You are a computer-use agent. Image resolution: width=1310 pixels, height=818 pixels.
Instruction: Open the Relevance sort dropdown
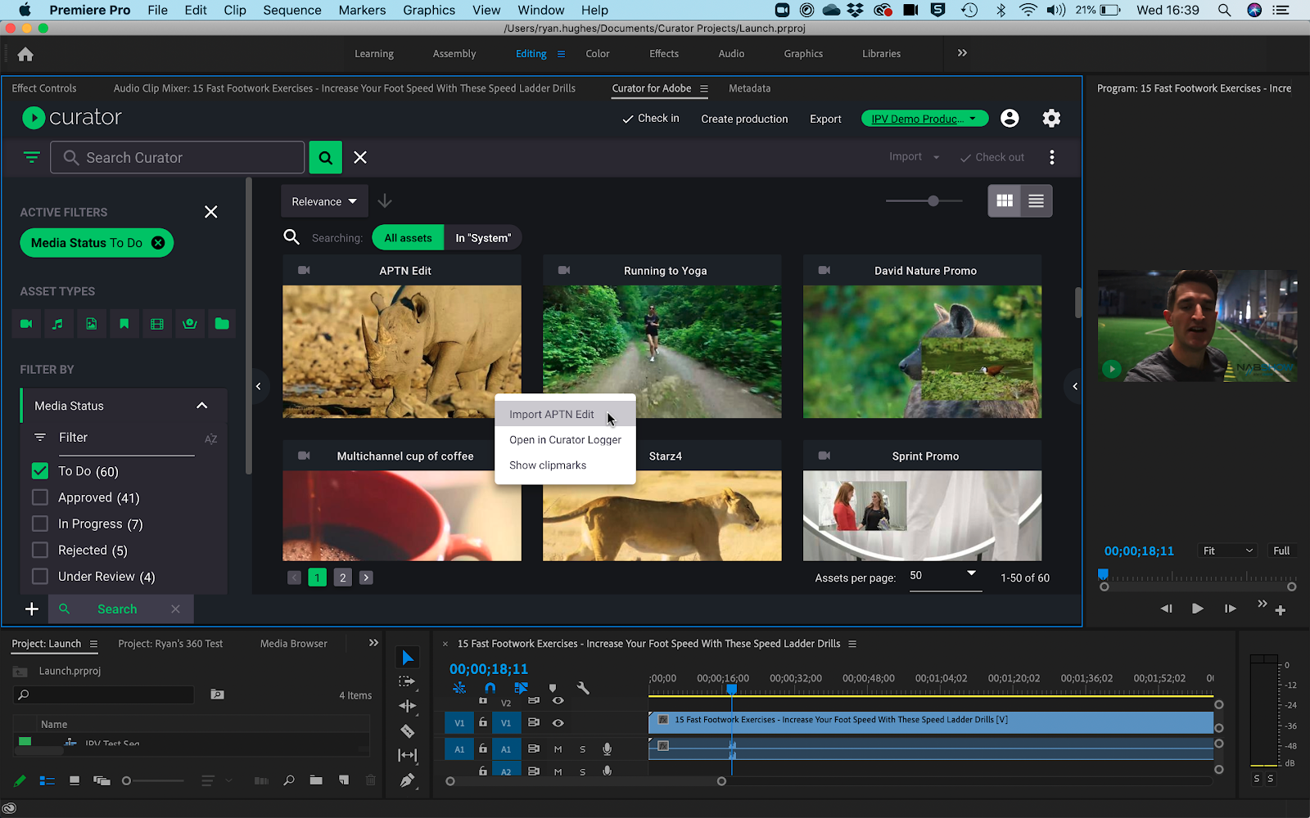point(324,201)
